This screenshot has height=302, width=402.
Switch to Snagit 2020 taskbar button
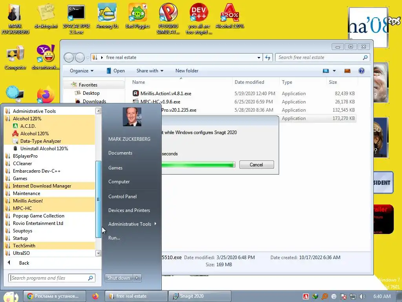pos(200,296)
